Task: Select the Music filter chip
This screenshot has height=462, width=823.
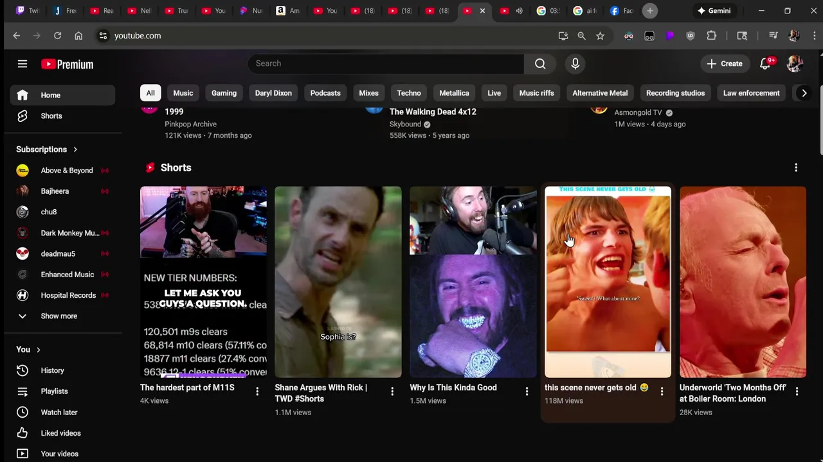Action: 183,93
